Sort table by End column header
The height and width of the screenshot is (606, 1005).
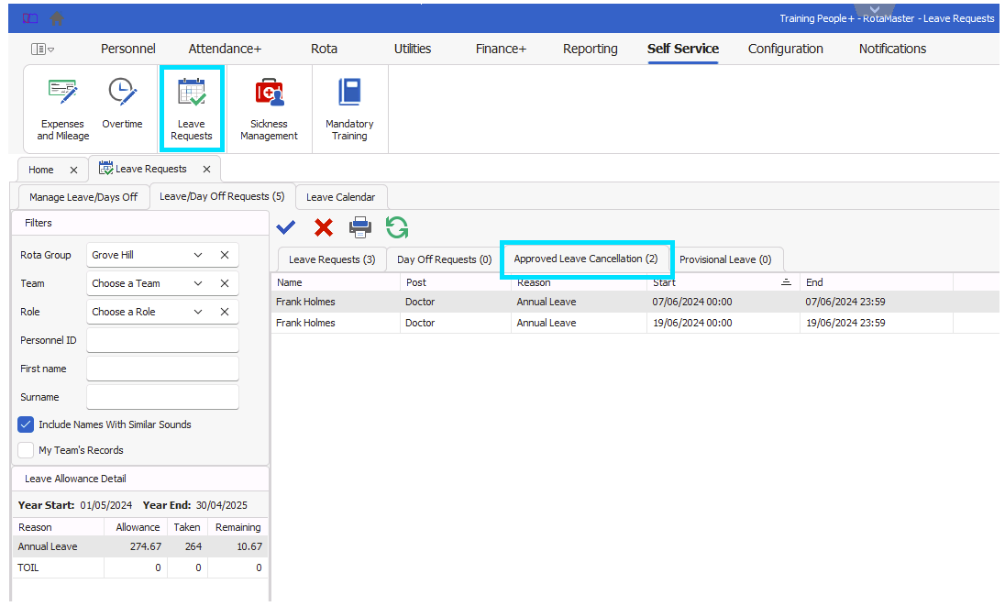click(877, 282)
